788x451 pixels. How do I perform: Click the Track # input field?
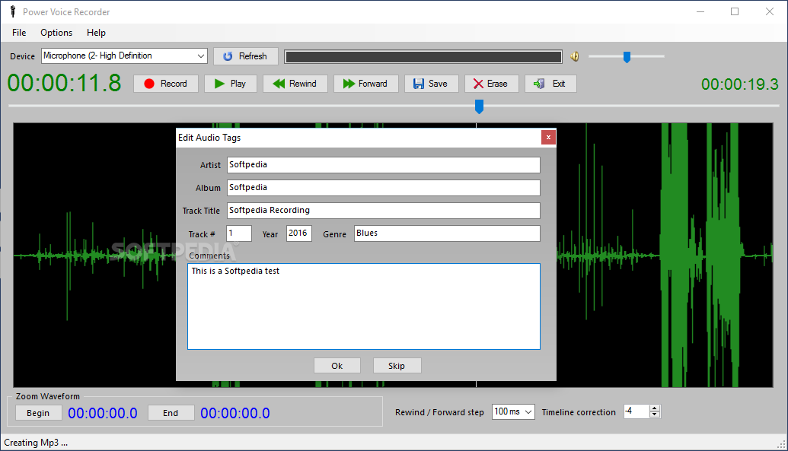[x=239, y=233]
